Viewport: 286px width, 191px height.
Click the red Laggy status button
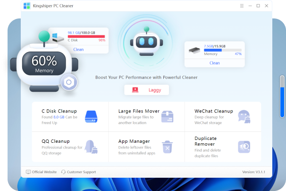tap(146, 89)
